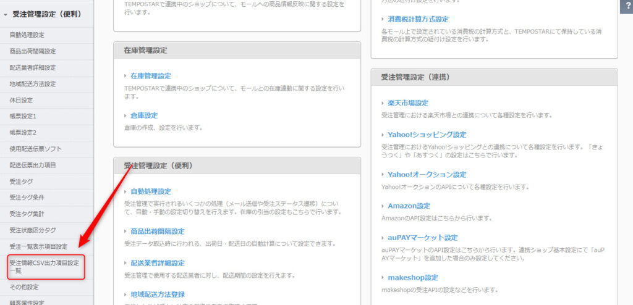
Task: Click the 倉庫設定 link
Action: click(143, 115)
